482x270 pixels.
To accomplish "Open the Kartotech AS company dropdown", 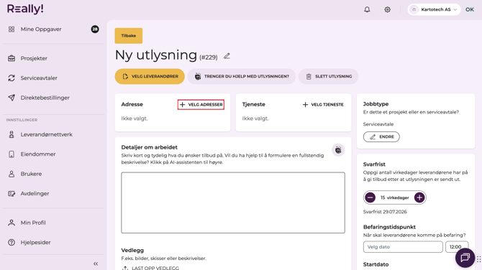I will tap(434, 9).
